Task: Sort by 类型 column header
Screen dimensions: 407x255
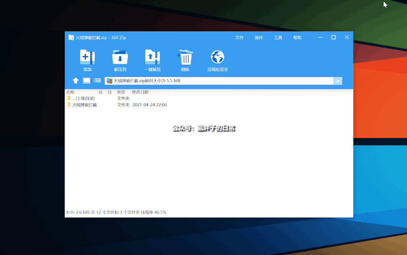Action: [121, 92]
